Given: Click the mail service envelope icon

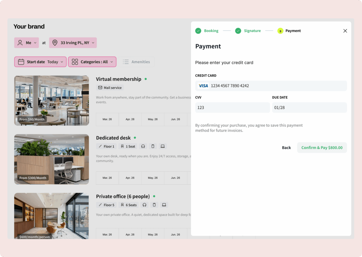Looking at the screenshot, I should (100, 88).
